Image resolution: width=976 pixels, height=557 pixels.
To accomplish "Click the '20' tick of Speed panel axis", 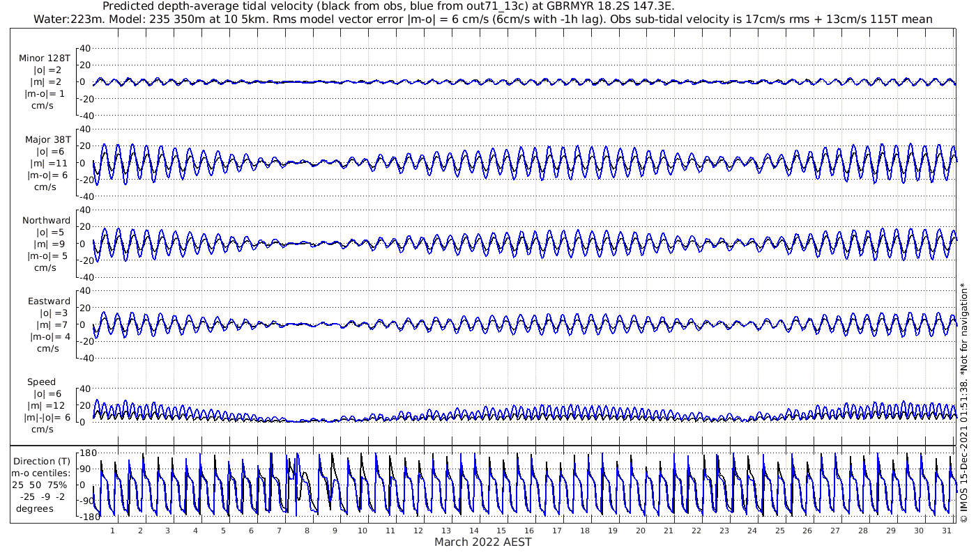I will click(85, 405).
